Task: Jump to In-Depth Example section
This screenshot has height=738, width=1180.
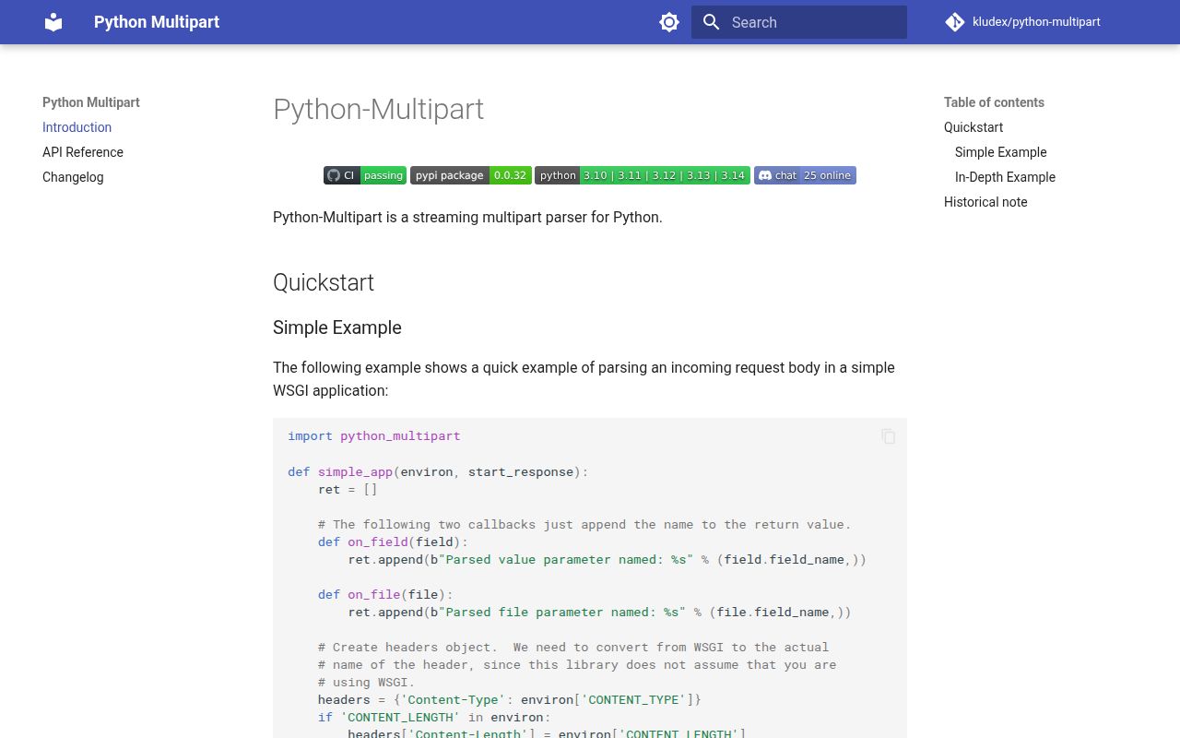Action: pyautogui.click(x=1005, y=177)
